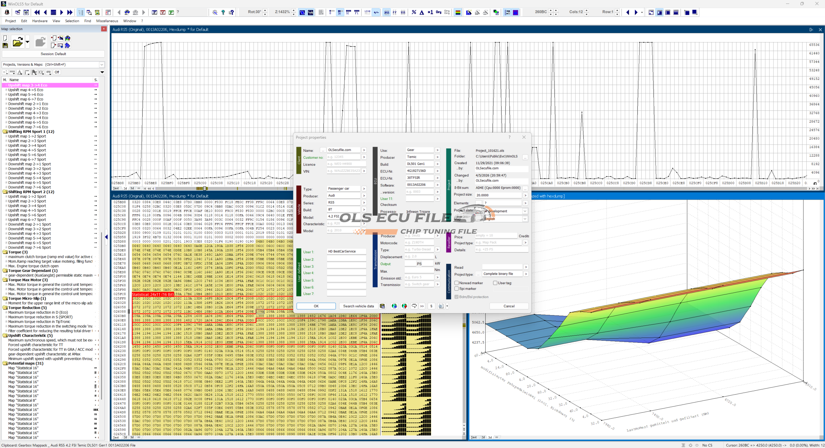Tick the User tag checkbox
The image size is (825, 448).
click(495, 283)
